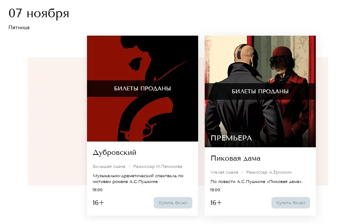Click БИЛЕТЫ ПРОДАНЫ banner on Пиковая дама poster
The height and width of the screenshot is (224, 340).
coord(260,91)
